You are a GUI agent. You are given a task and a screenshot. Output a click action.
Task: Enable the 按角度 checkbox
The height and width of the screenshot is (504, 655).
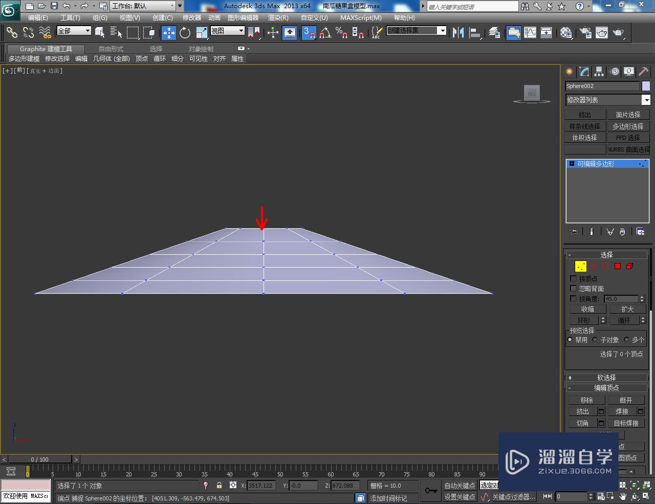tap(573, 298)
